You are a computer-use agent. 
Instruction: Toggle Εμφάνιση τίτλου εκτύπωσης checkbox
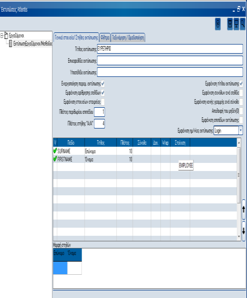[241, 83]
